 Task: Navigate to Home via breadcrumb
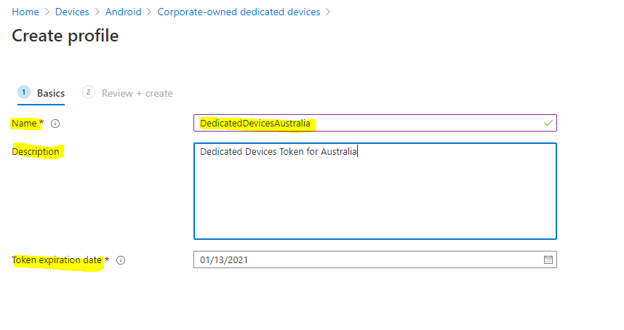point(25,12)
